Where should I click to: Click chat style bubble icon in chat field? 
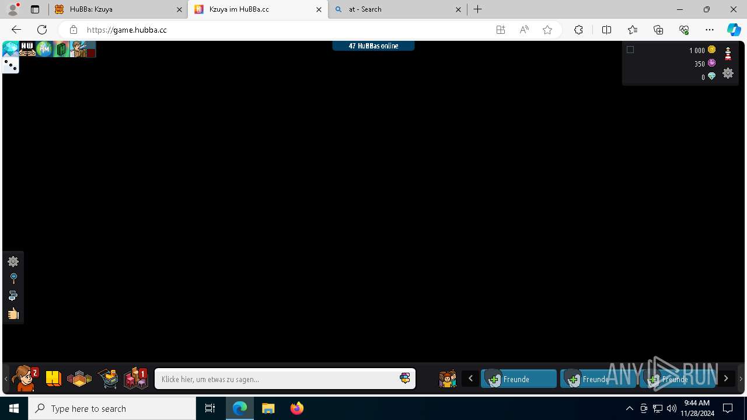click(405, 379)
